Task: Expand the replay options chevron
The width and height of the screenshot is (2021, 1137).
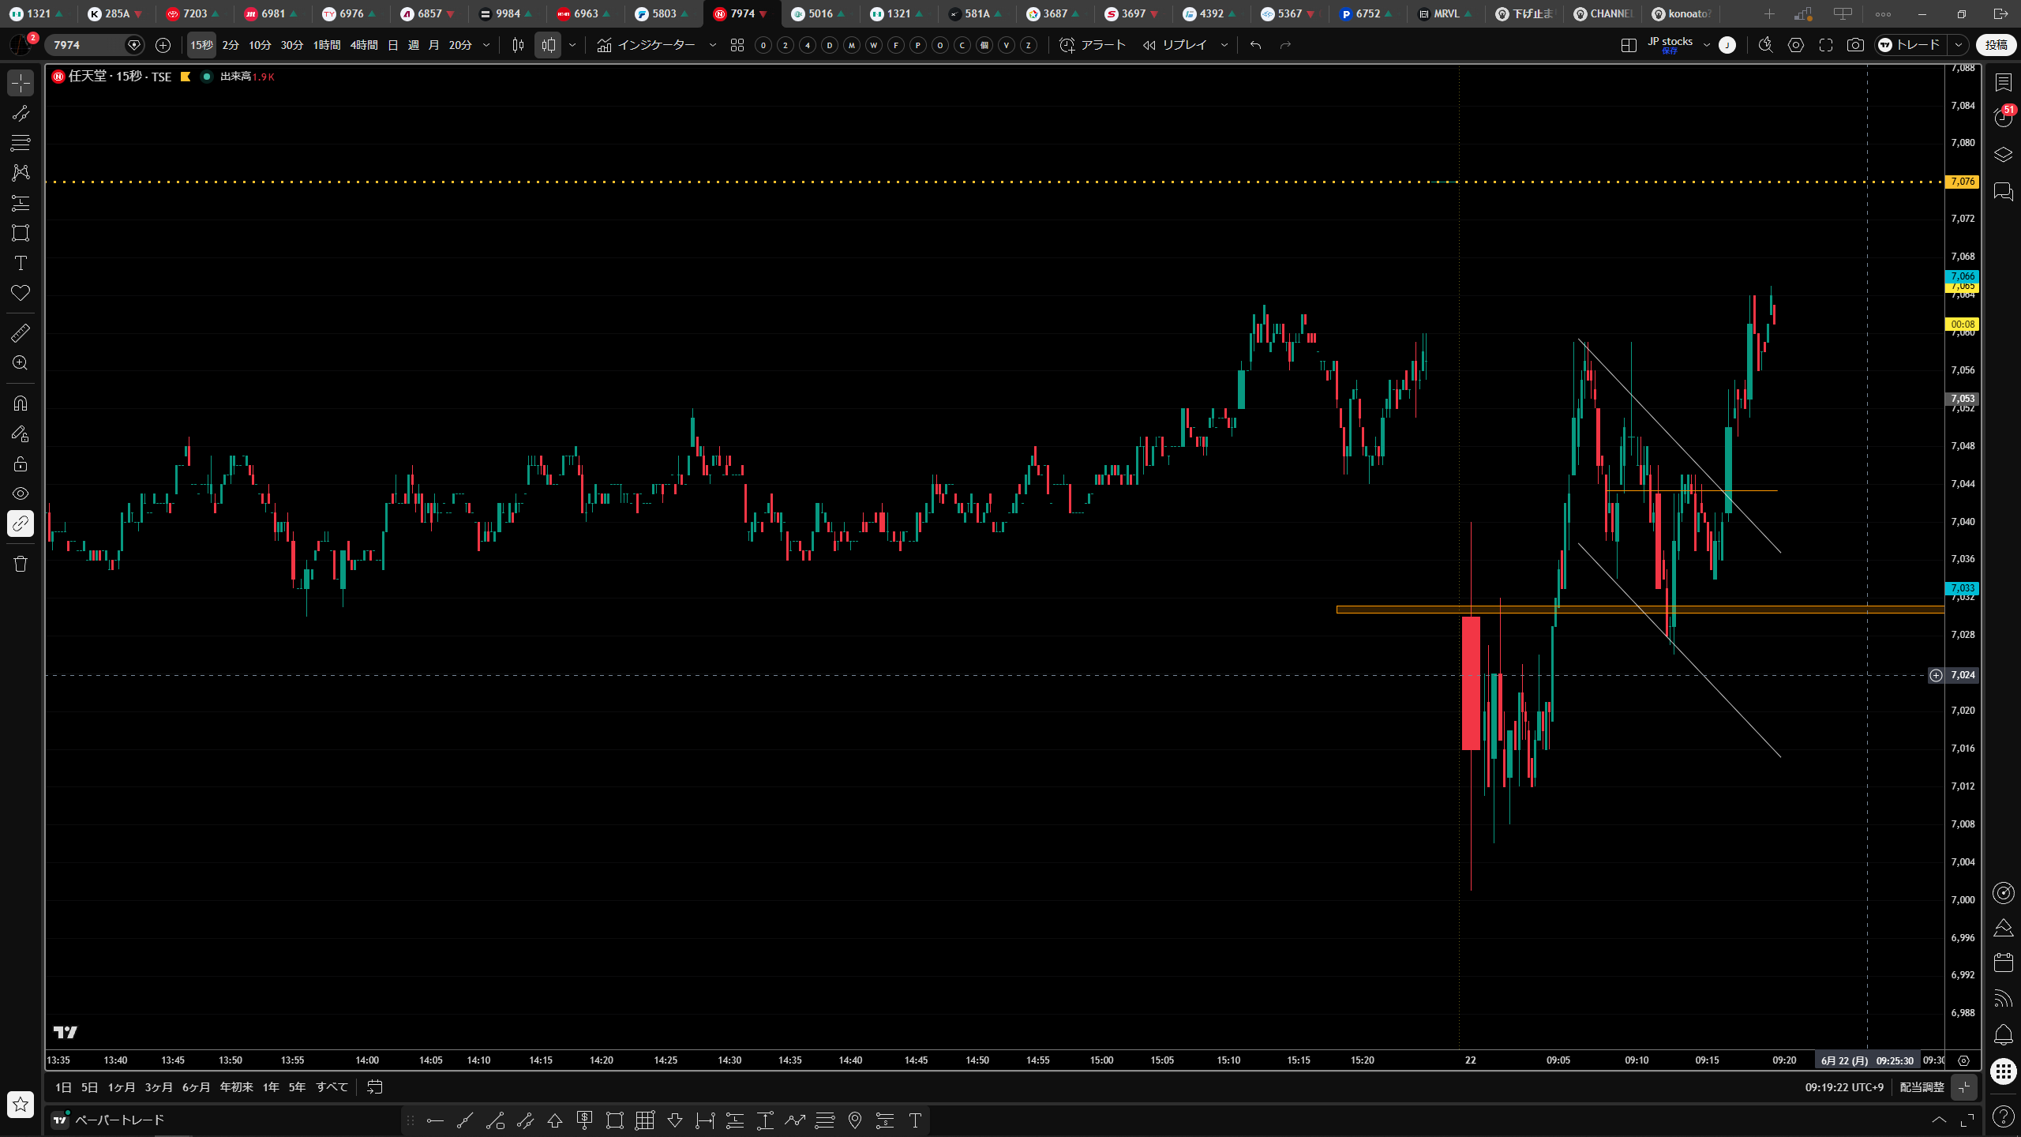Action: coord(1224,45)
